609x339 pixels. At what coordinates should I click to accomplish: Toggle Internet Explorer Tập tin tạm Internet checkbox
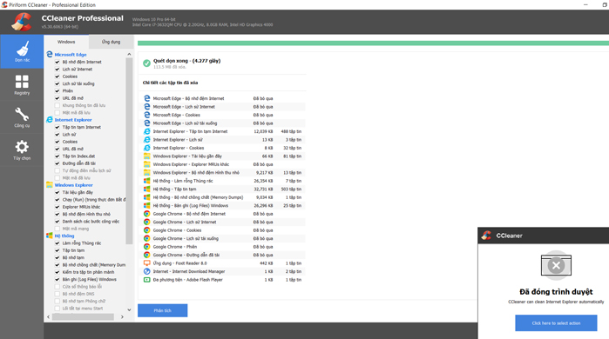click(x=58, y=127)
